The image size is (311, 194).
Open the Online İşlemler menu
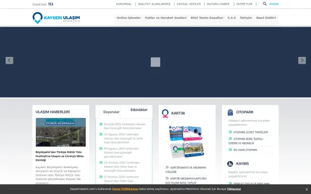tap(129, 18)
